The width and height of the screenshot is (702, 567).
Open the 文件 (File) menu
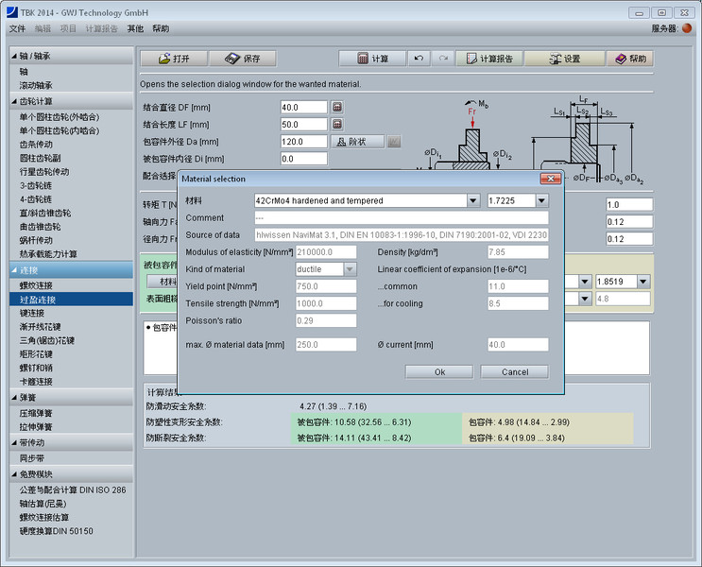click(18, 28)
